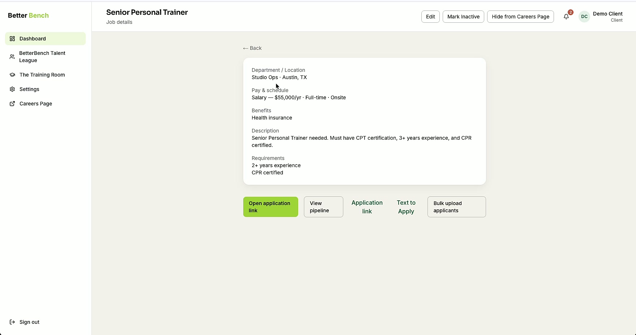Open application link button
This screenshot has width=636, height=335.
pos(271,207)
